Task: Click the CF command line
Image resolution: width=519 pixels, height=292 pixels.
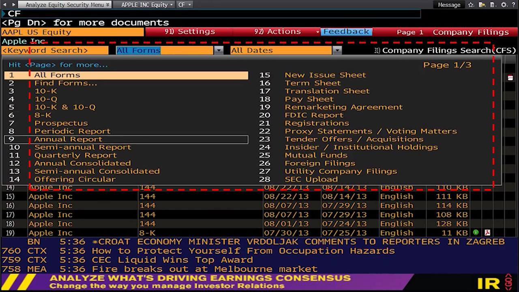Action: (x=211, y=14)
